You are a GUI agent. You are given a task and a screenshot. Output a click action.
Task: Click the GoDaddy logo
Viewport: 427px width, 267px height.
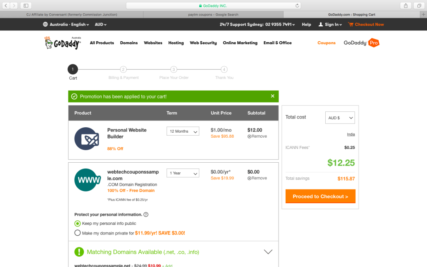point(63,43)
